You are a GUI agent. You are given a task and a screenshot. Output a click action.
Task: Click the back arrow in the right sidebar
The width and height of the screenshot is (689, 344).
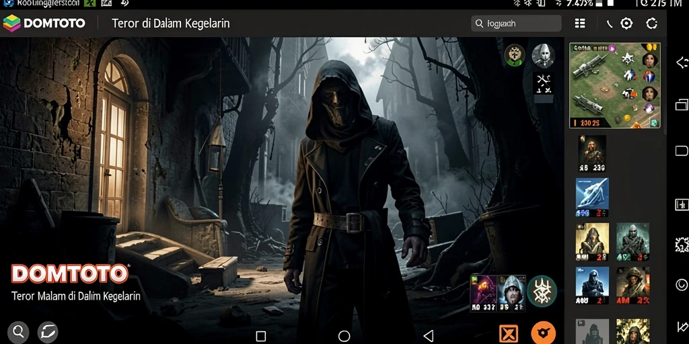pos(682,62)
